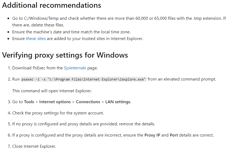Open the Sysinternals page link

pos(75,68)
